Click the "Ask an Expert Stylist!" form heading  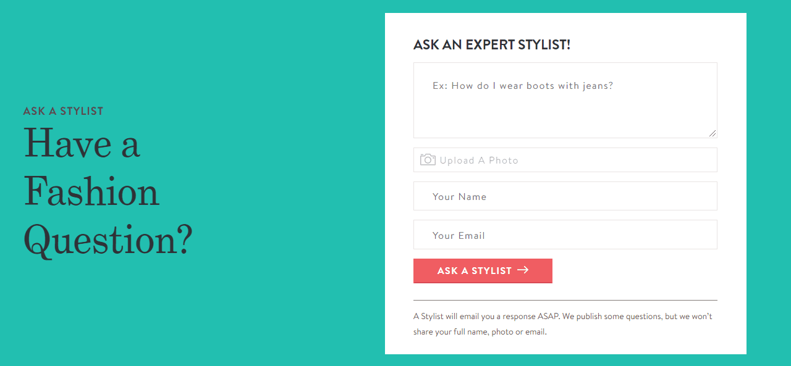click(491, 45)
